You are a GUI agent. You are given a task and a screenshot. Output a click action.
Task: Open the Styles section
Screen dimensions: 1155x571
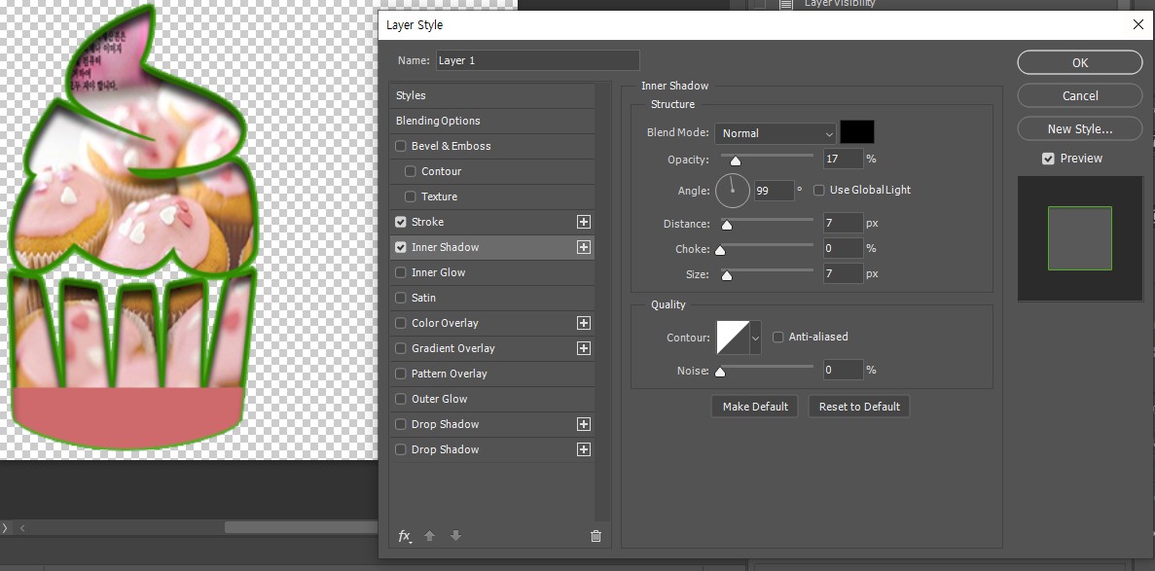(491, 95)
